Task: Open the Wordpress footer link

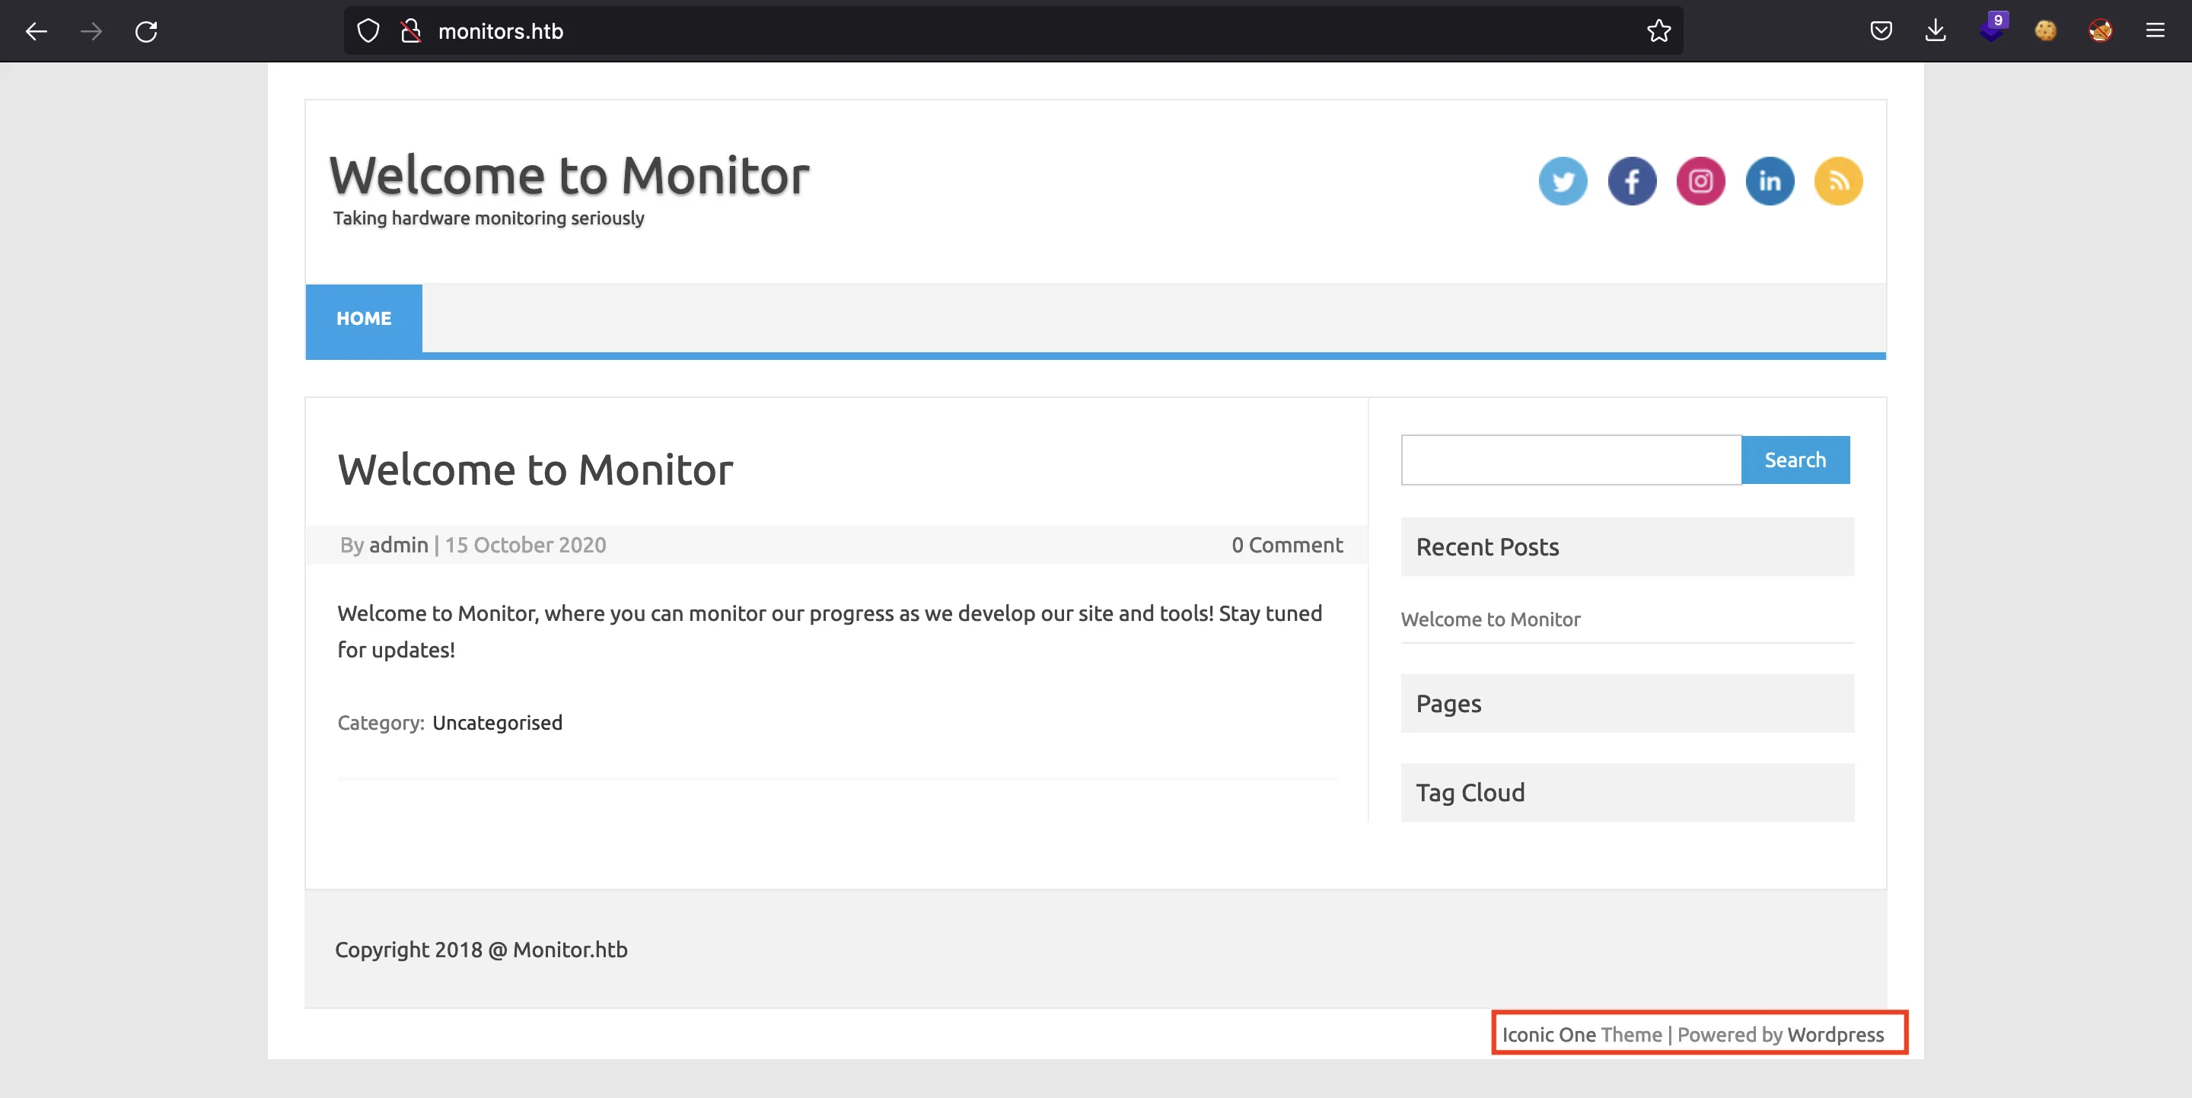Action: click(x=1836, y=1034)
